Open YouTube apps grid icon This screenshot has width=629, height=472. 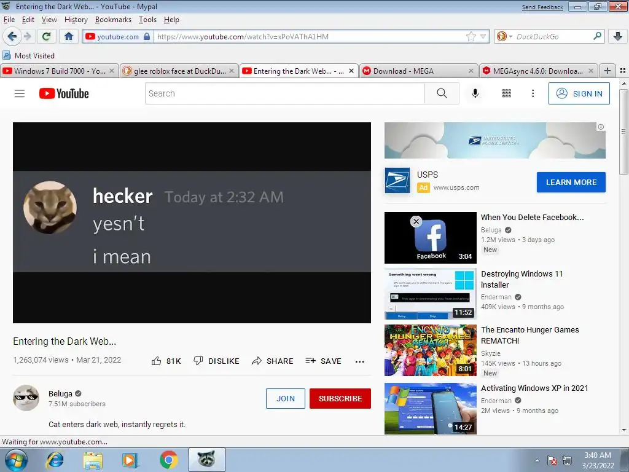pos(507,93)
